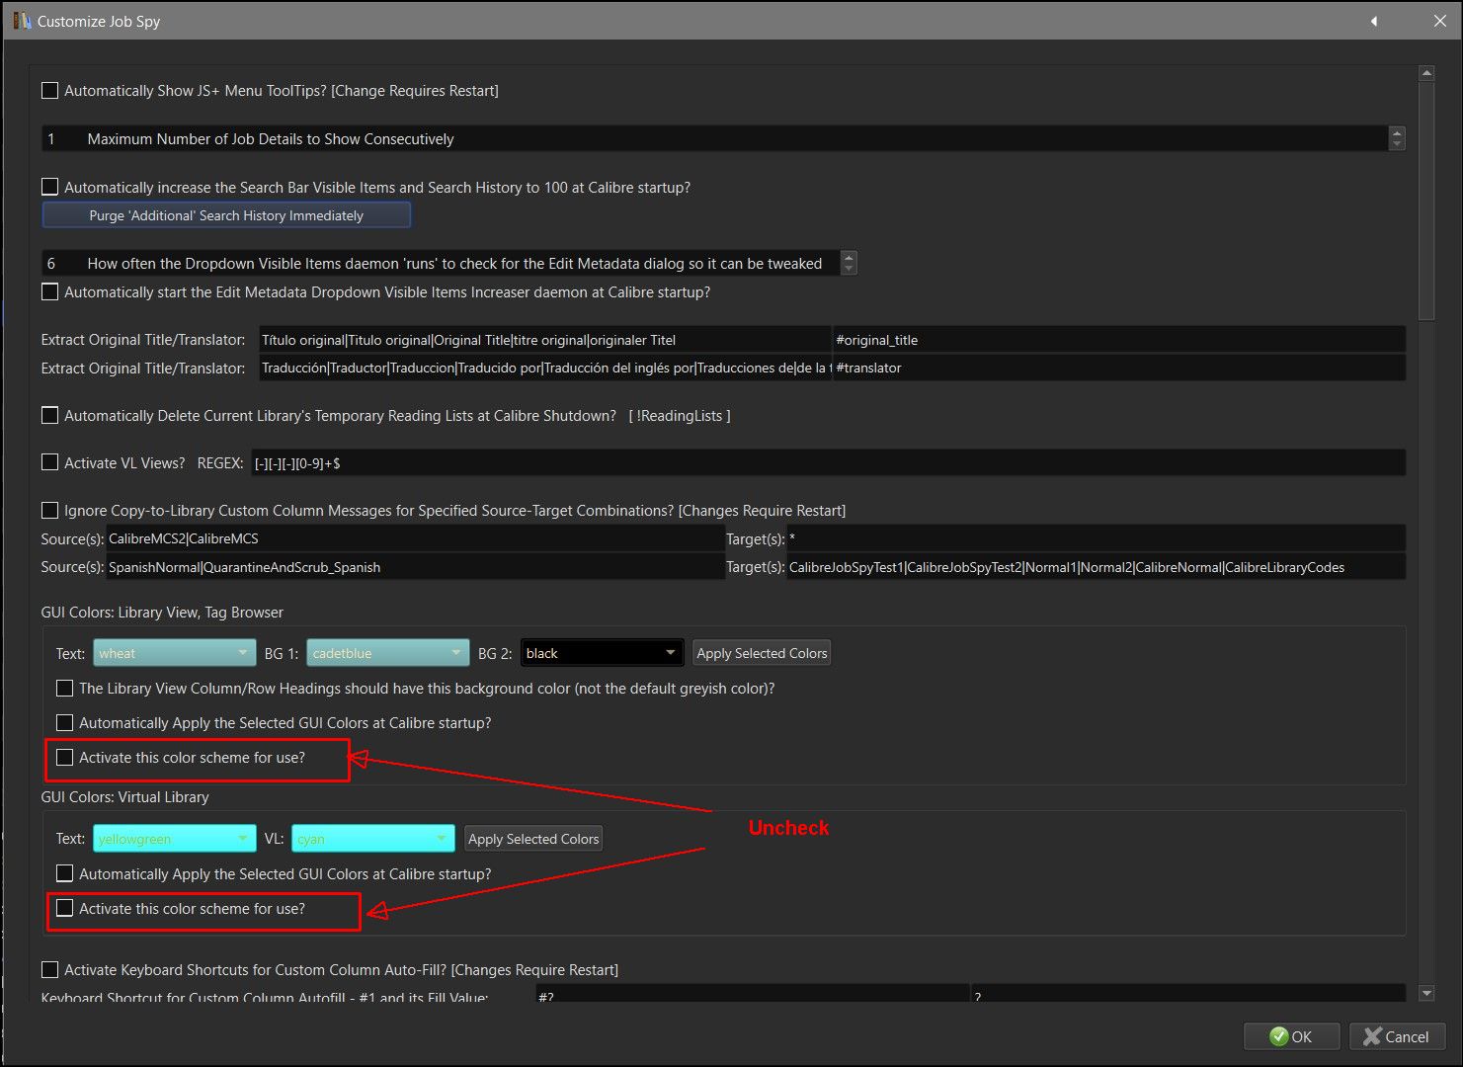Increase Maximum Number of Job Details value
The width and height of the screenshot is (1463, 1067).
pos(1397,133)
